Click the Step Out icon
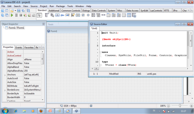The height and width of the screenshot is (114, 194). point(34,15)
